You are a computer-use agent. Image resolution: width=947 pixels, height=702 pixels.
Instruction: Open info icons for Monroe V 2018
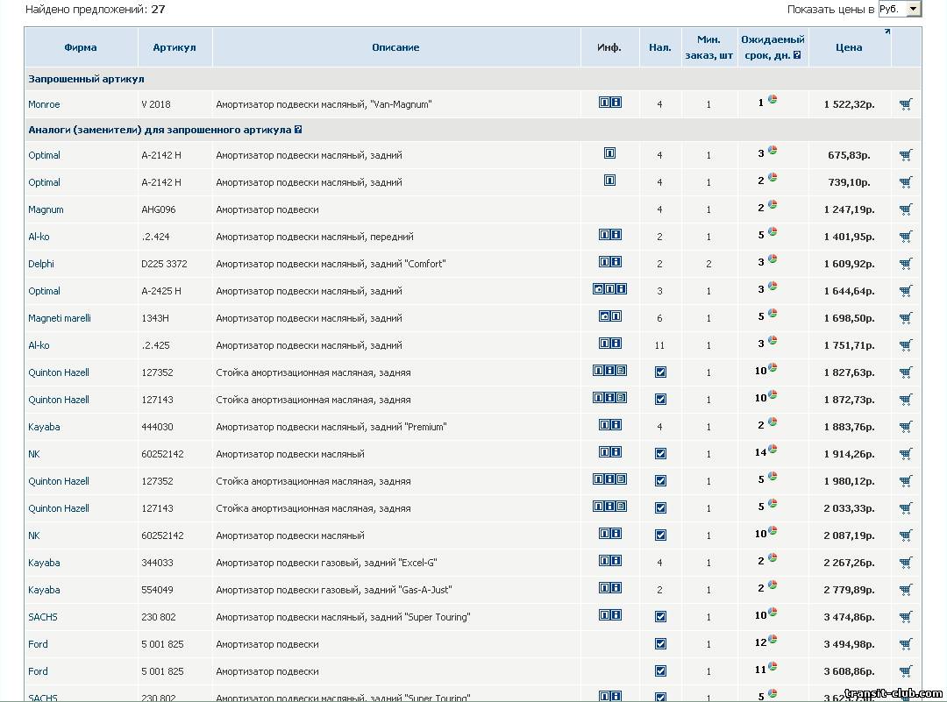point(610,103)
